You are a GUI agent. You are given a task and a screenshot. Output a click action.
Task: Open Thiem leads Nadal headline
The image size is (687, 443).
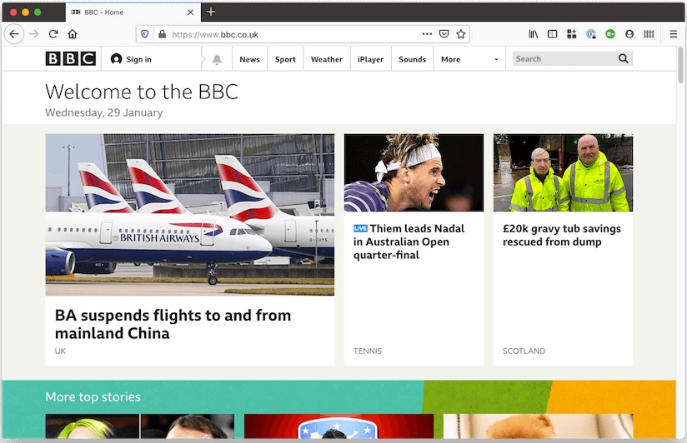pyautogui.click(x=409, y=241)
